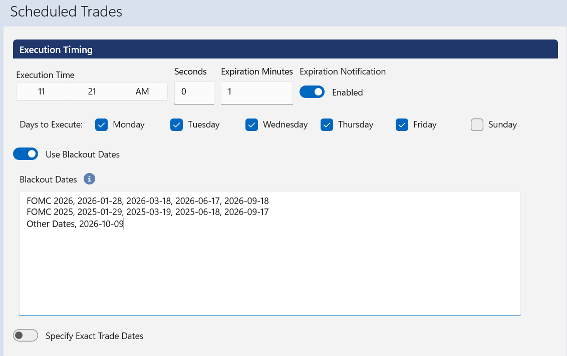Click inside the Blackout Dates text area

pos(270,253)
